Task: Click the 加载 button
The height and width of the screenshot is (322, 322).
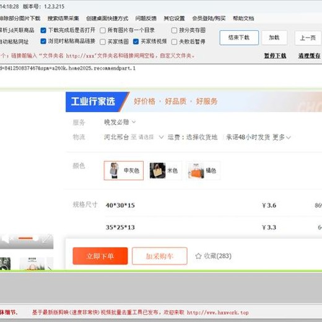Action: coord(274,38)
